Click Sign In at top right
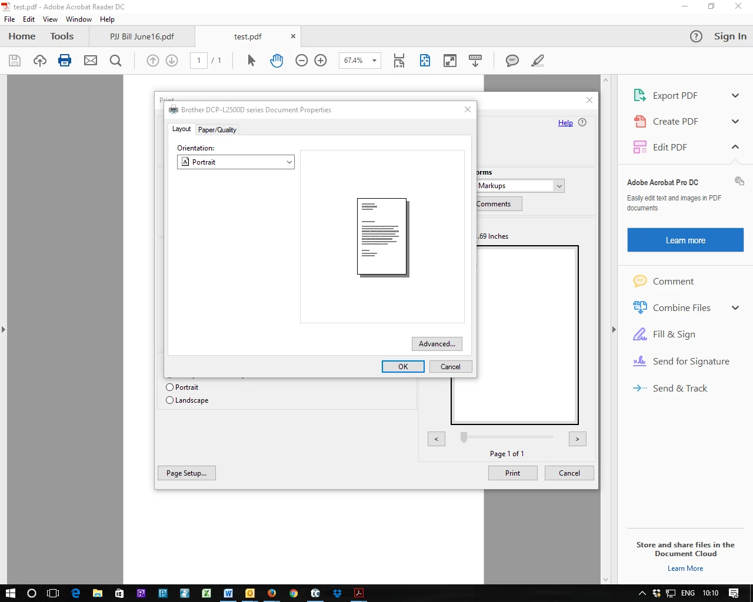The width and height of the screenshot is (753, 602). (730, 36)
